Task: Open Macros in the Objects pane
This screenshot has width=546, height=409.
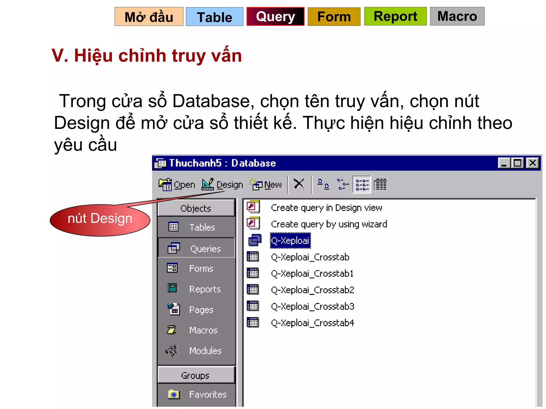Action: point(196,330)
